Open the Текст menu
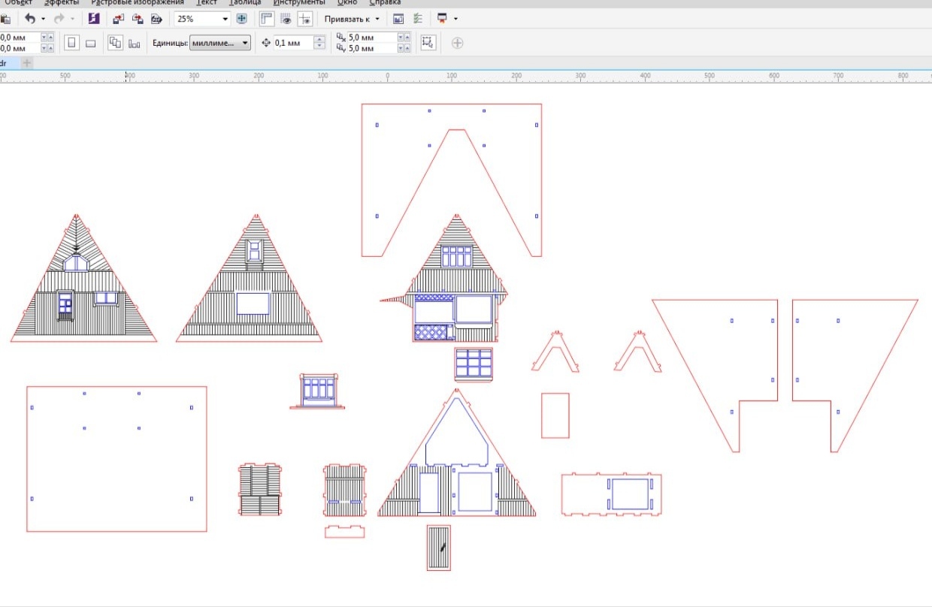932x607 pixels. [x=207, y=3]
